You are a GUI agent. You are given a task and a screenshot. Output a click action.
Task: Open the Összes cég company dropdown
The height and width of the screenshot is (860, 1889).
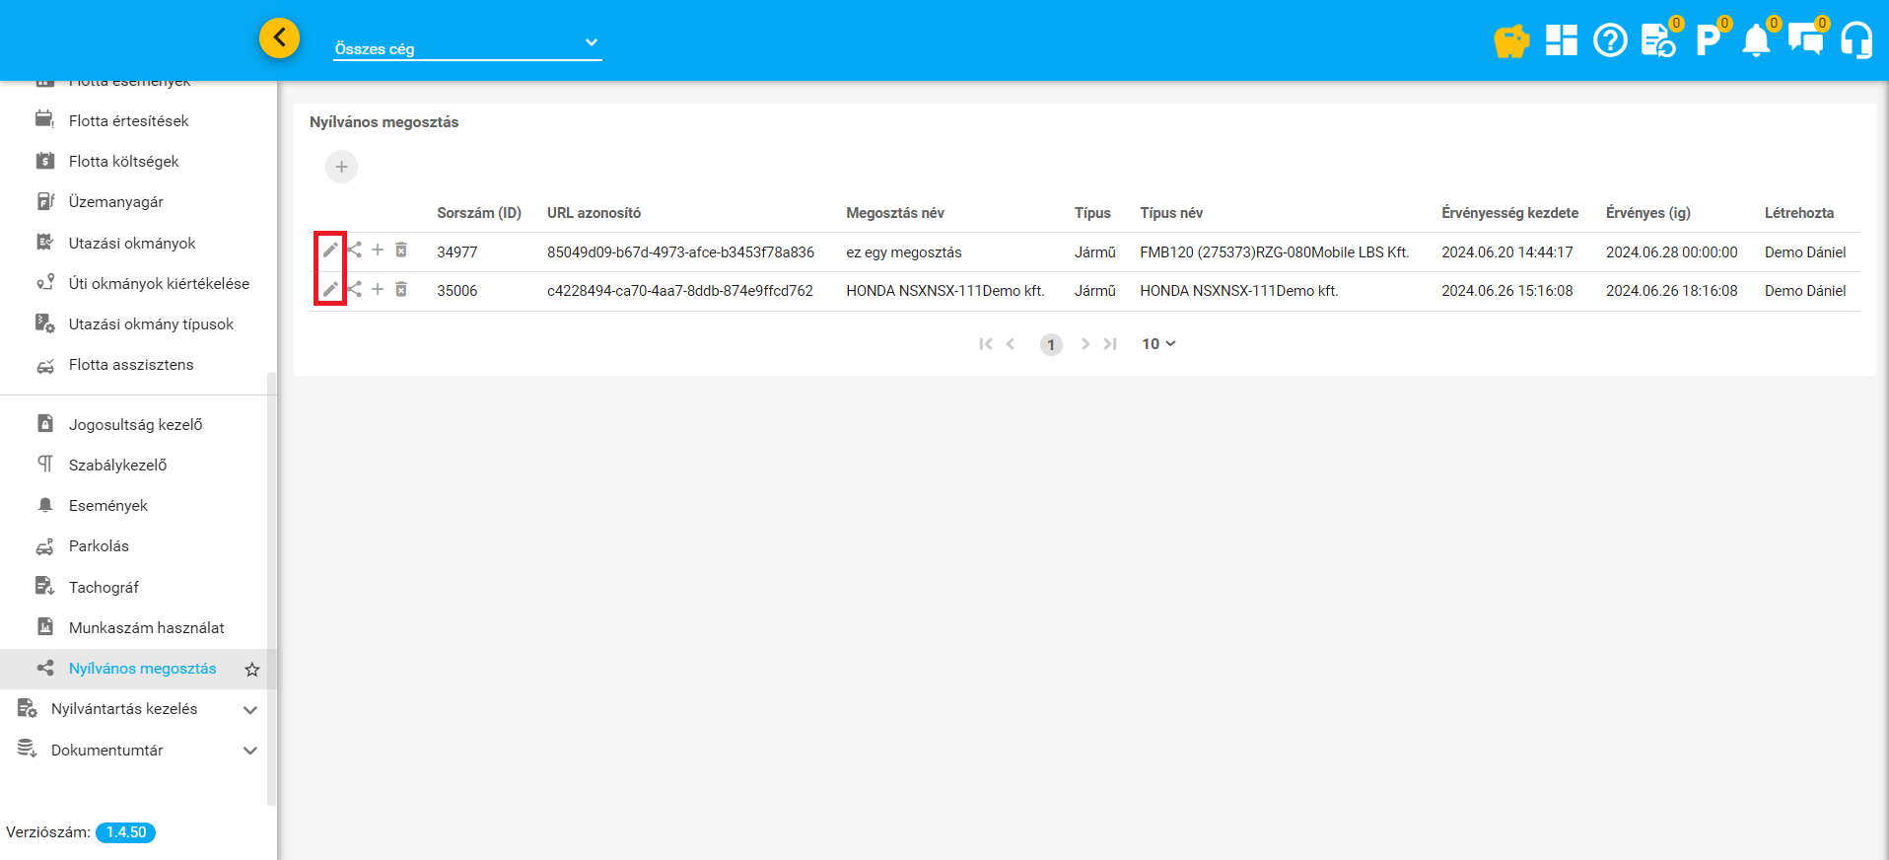[x=466, y=44]
